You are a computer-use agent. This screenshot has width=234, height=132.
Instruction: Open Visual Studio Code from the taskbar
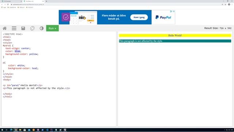coord(47,130)
